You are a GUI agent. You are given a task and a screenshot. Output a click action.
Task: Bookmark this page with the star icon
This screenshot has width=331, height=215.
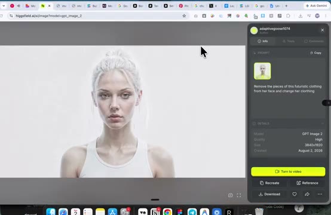(x=184, y=16)
